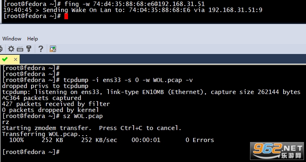The image size is (306, 162).
Task: Click the 100% transfer progress value
Action: pyautogui.click(x=16, y=140)
